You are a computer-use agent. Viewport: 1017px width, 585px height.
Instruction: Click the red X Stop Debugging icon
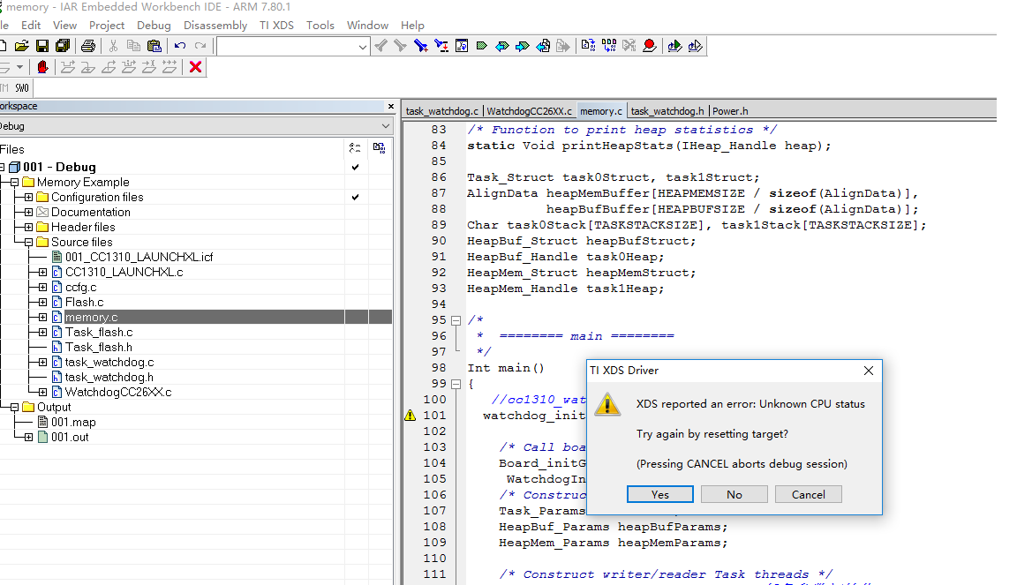[195, 67]
